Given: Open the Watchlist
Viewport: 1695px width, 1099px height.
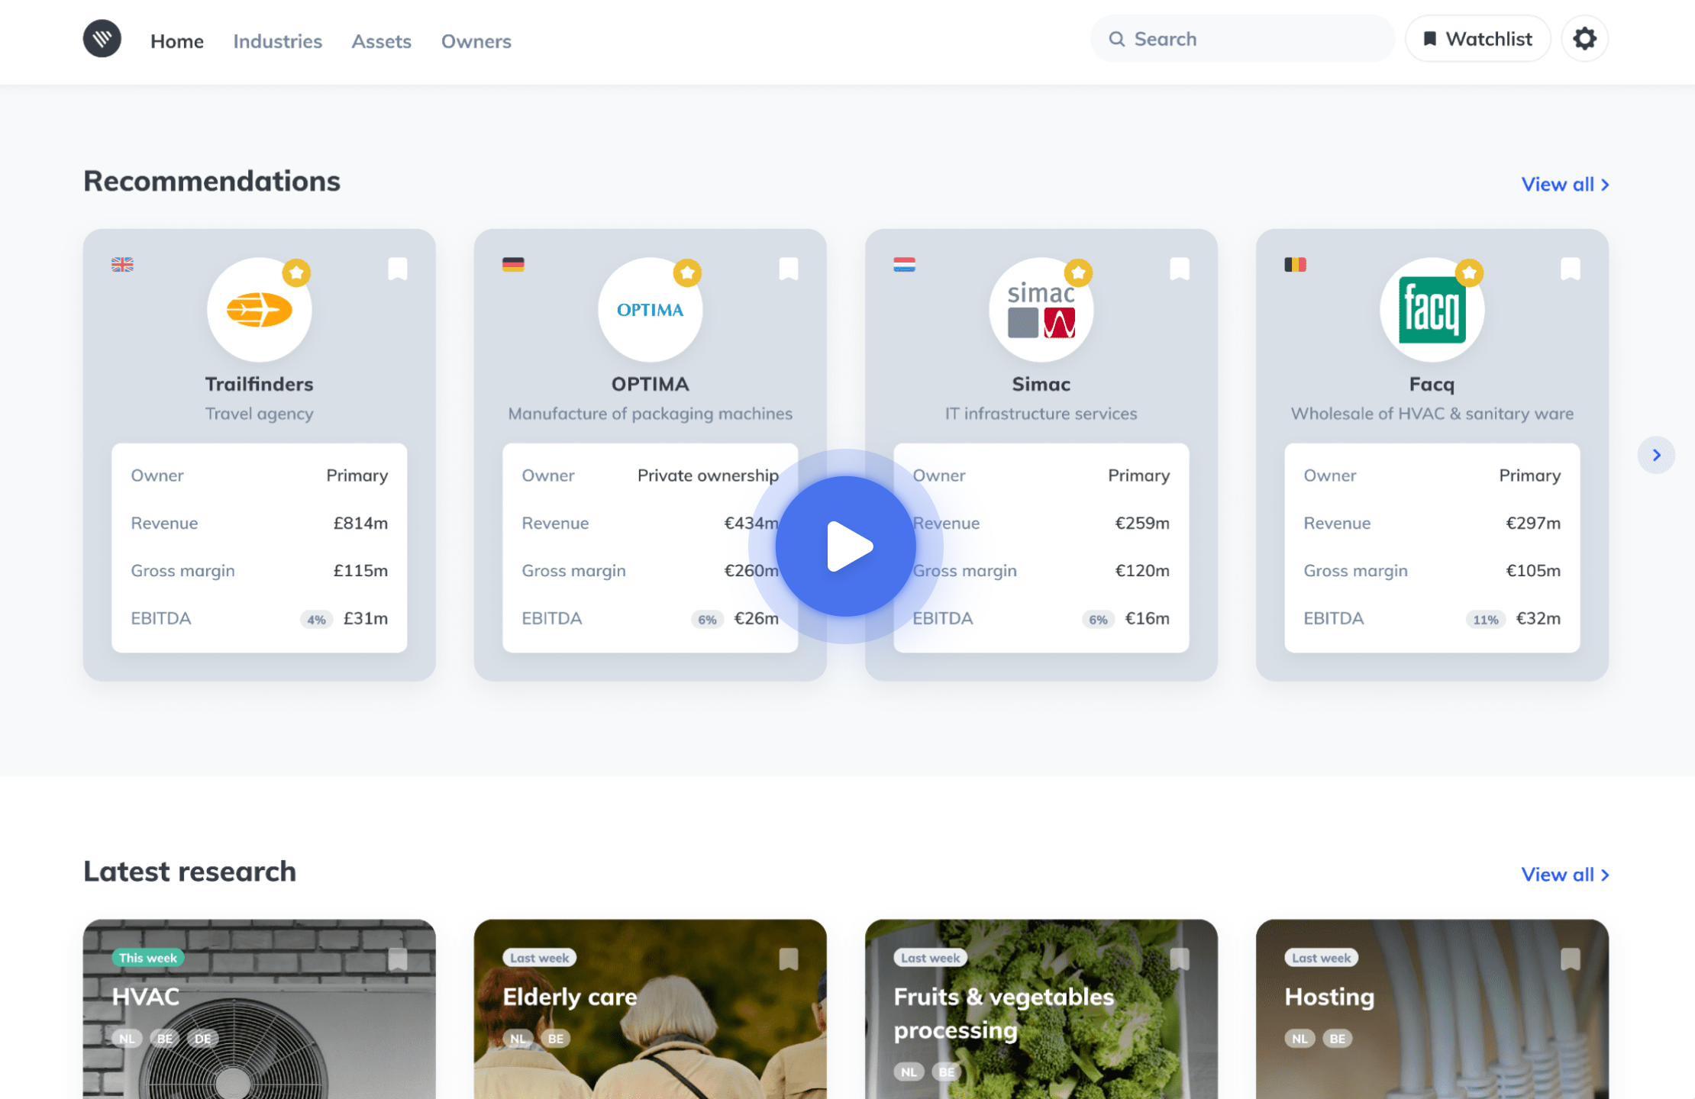Looking at the screenshot, I should point(1478,39).
